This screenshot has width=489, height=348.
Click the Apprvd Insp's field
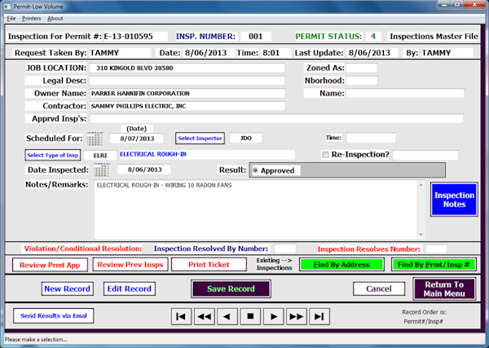[276, 118]
